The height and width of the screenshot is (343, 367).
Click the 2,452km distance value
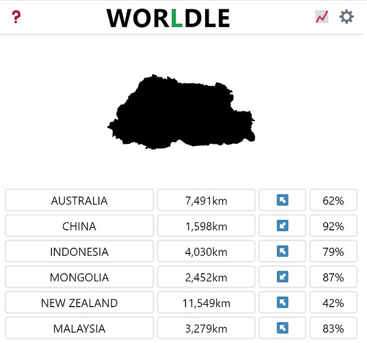206,277
